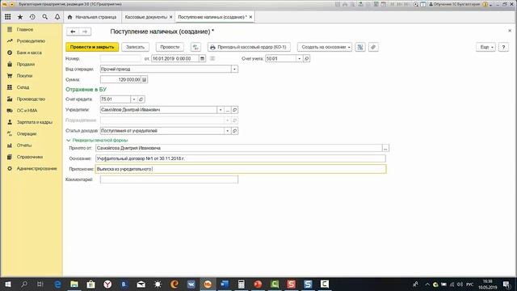This screenshot has height=291, width=517.
Task: Expand the Учредители dropdown arrow
Action: 221,110
